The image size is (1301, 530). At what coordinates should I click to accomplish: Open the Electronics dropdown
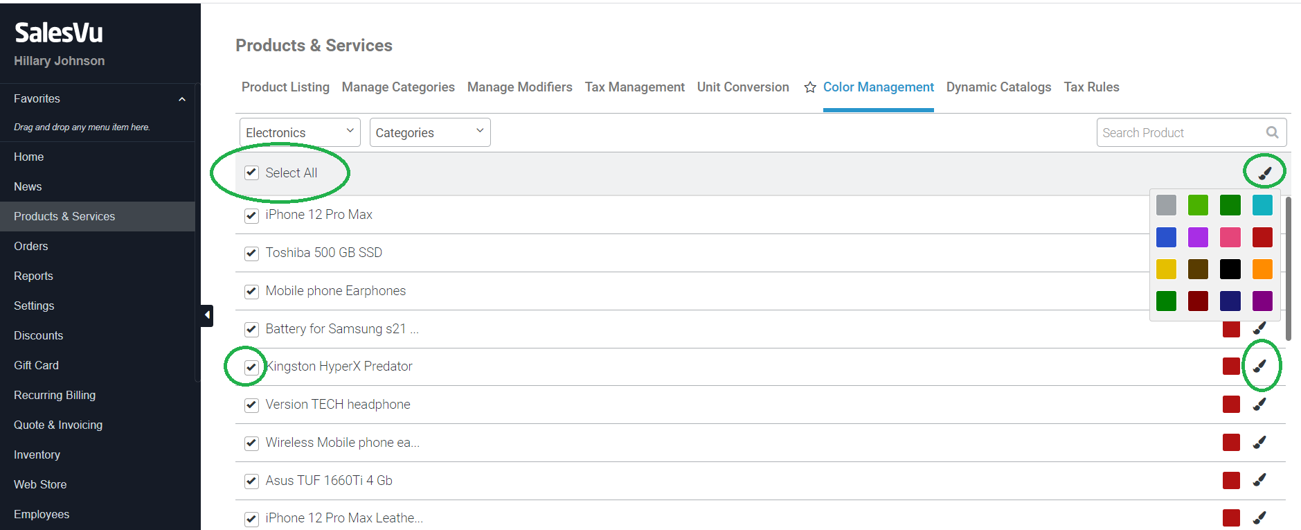(x=300, y=132)
